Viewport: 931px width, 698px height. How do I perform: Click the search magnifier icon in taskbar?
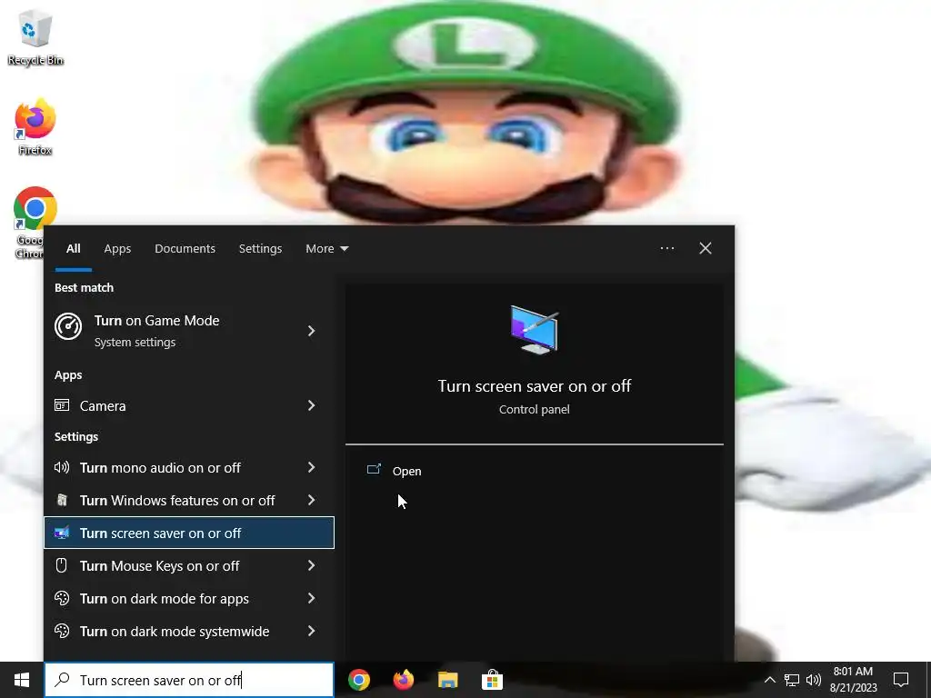tap(62, 680)
